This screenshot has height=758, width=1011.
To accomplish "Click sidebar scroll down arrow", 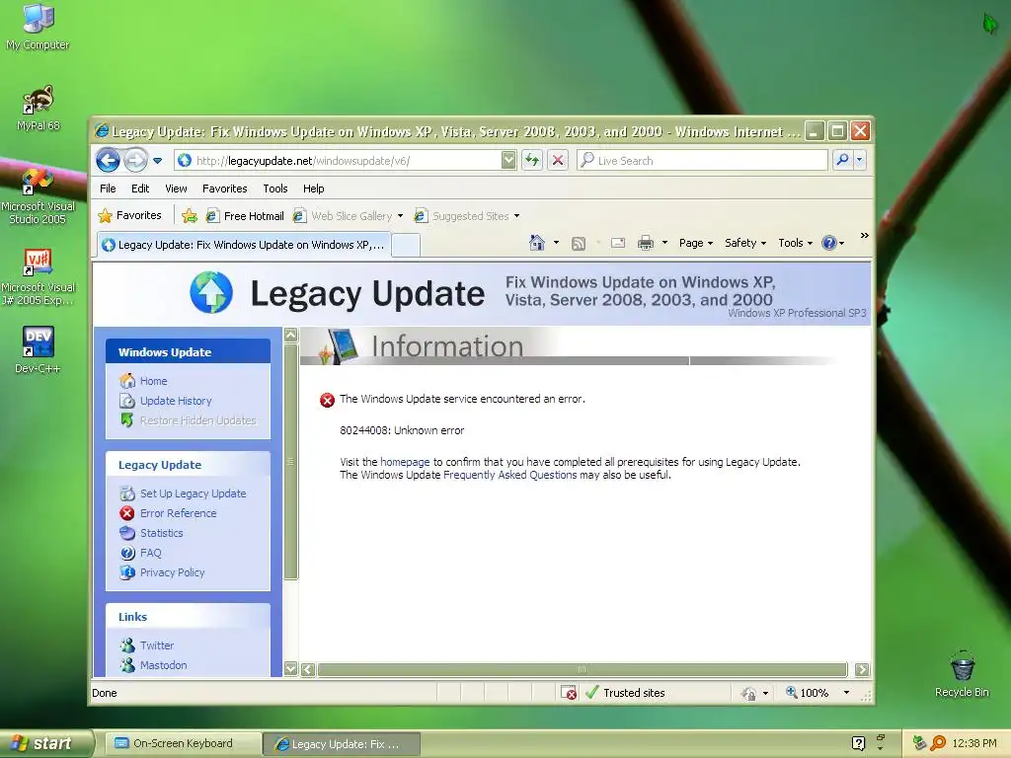I will [x=291, y=668].
